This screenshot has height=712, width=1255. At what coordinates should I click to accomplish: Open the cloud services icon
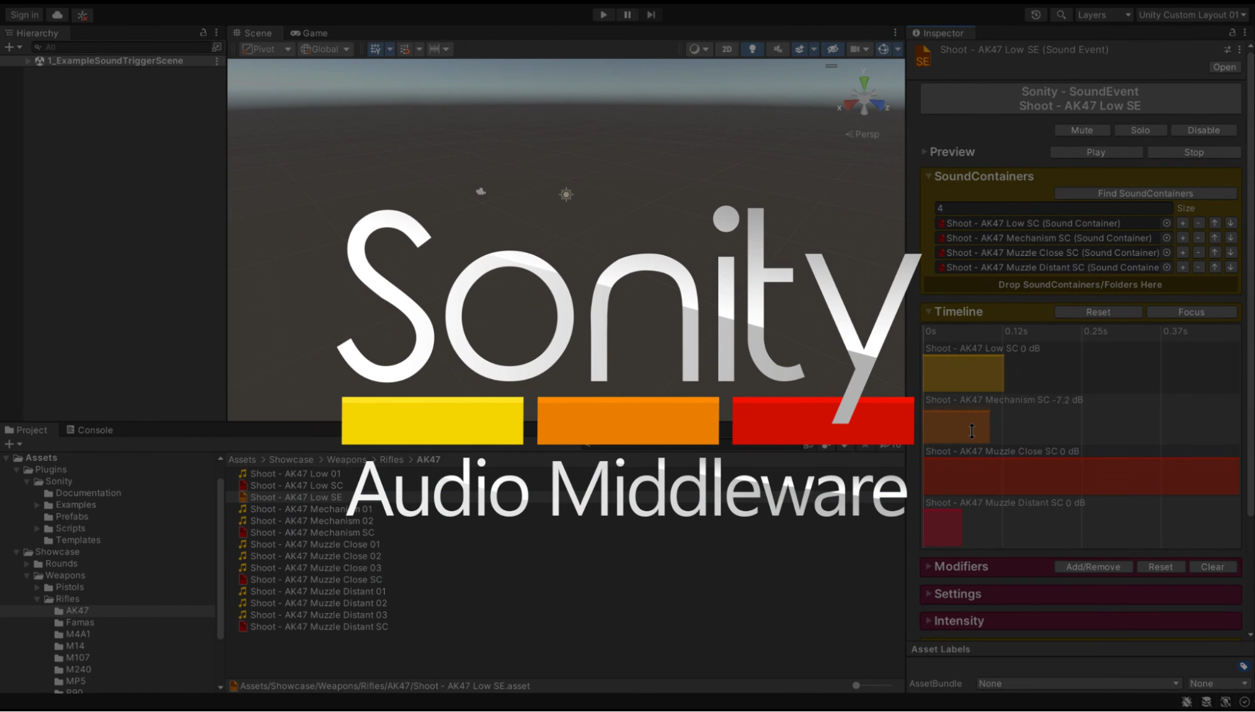point(57,14)
